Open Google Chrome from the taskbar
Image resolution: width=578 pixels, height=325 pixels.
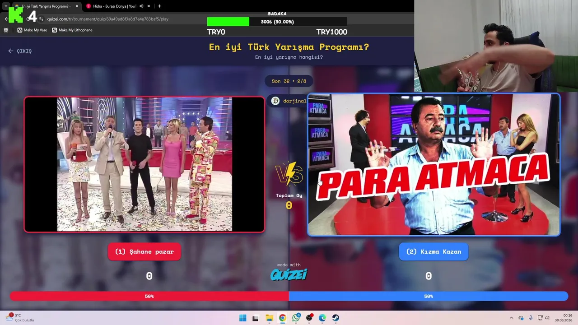coord(282,318)
